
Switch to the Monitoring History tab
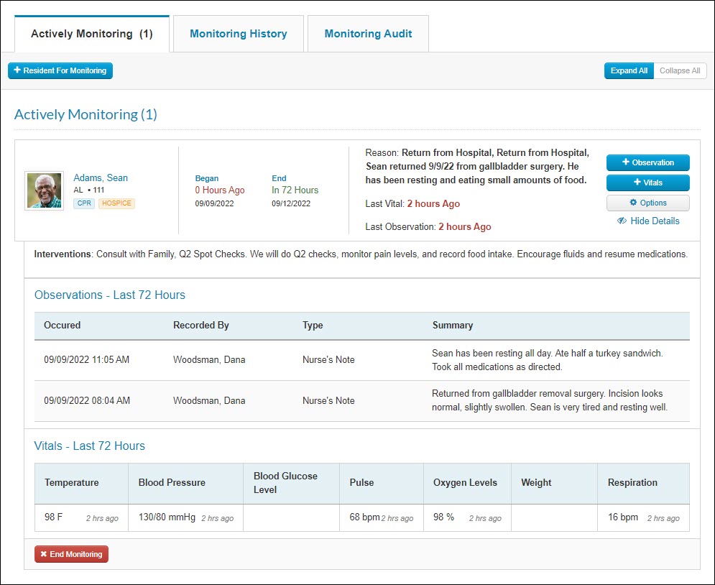pyautogui.click(x=239, y=34)
